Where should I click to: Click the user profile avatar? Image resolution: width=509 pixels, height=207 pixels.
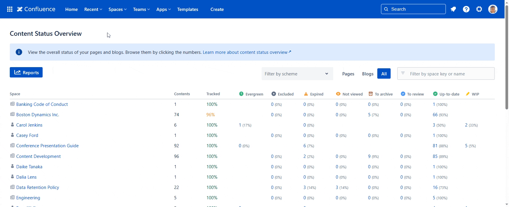point(493,9)
